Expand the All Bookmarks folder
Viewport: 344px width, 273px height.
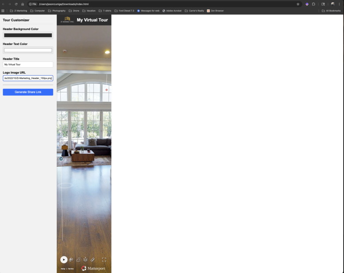coord(331,11)
